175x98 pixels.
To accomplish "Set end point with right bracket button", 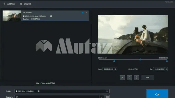I will click(x=136, y=78).
